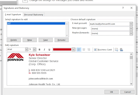
Task: Click the signature editor scroll-down arrow
Action: 131,84
